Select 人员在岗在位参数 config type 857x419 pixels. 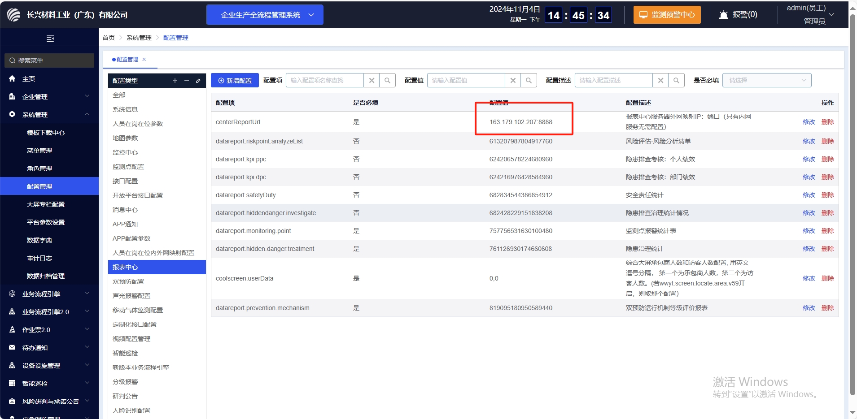[157, 124]
